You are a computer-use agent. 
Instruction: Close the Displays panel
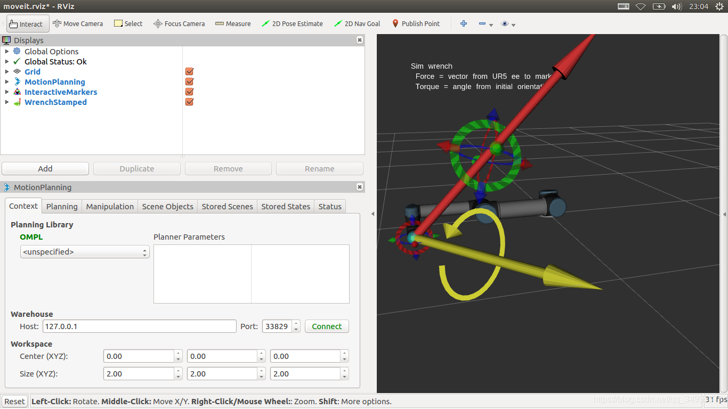click(360, 40)
